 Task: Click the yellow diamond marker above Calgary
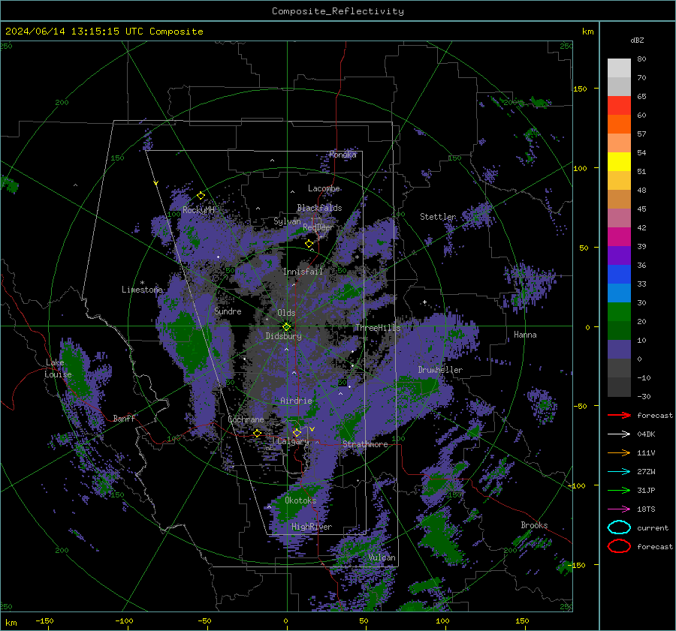tap(297, 432)
